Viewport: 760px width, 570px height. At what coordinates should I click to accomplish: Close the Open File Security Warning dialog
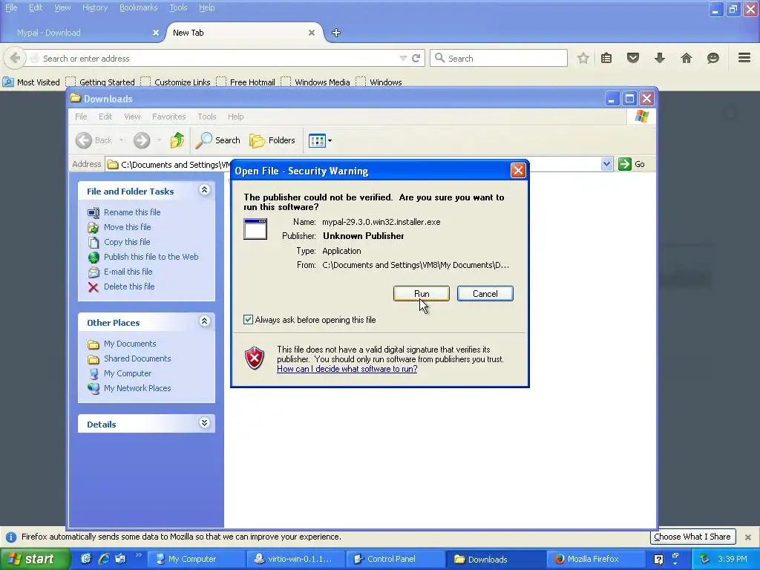tap(518, 171)
